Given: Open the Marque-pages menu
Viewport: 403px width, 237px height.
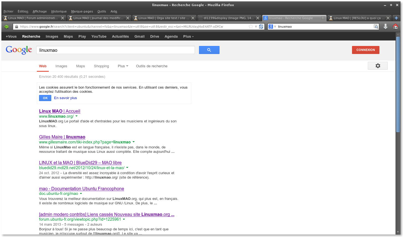Looking at the screenshot, I should [82, 11].
